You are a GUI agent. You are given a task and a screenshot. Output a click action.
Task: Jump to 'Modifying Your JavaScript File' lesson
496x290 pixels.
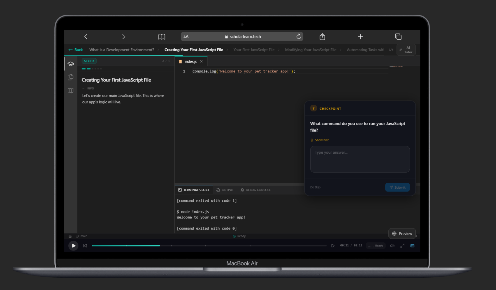pos(311,50)
